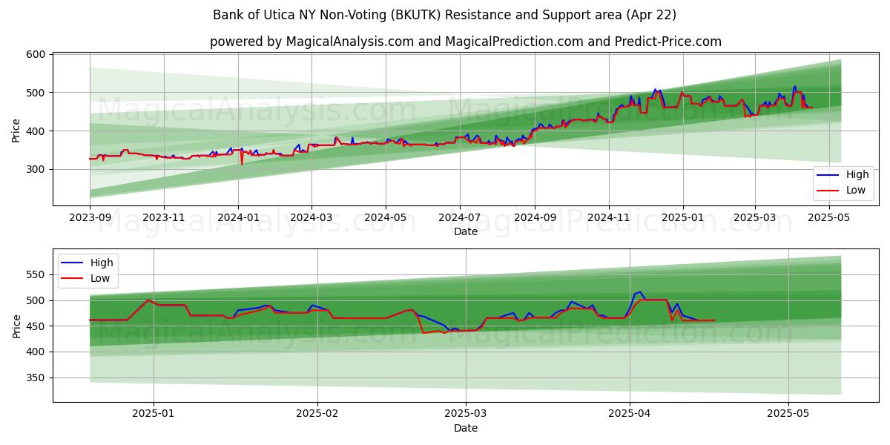Click the '2025-04' tick on bottom chart
The height and width of the screenshot is (445, 890).
point(630,413)
